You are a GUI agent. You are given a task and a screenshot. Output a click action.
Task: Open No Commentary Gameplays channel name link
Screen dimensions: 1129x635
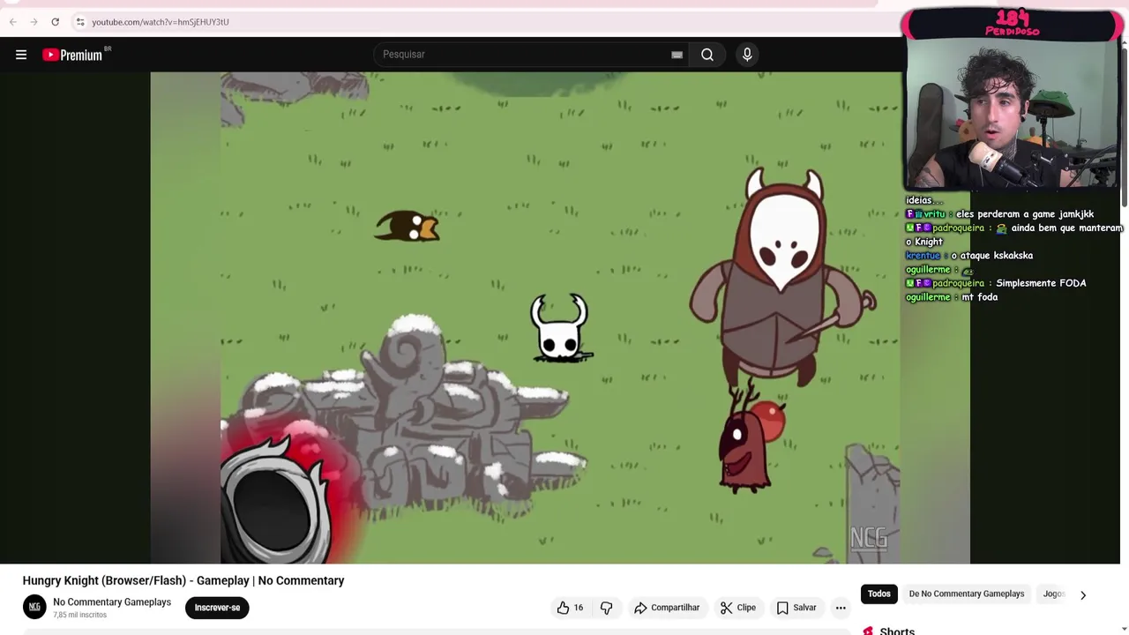(x=112, y=601)
